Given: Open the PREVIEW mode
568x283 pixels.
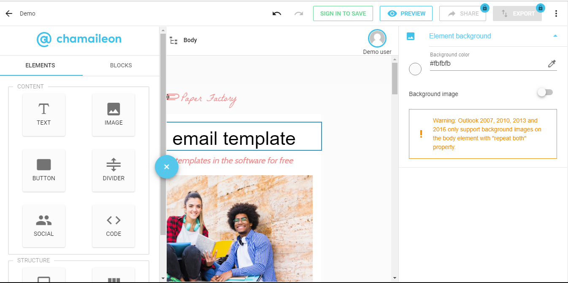Looking at the screenshot, I should (x=406, y=13).
